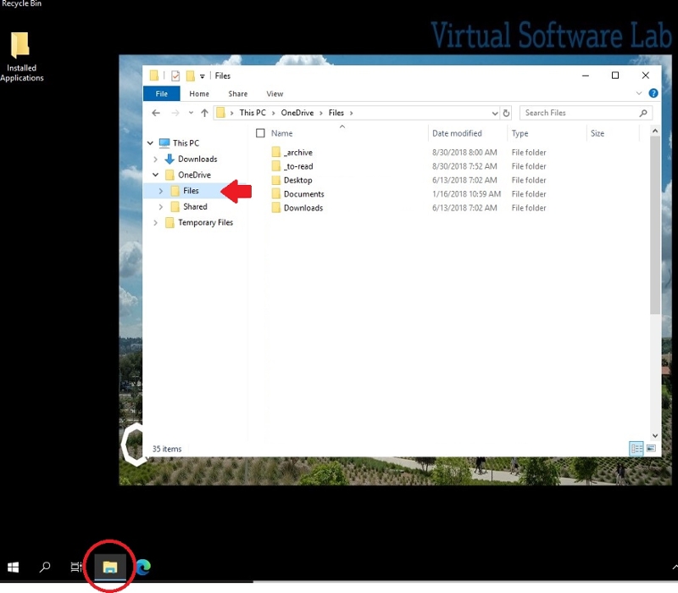
Task: Click the File Explorer taskbar icon
Action: coord(109,567)
